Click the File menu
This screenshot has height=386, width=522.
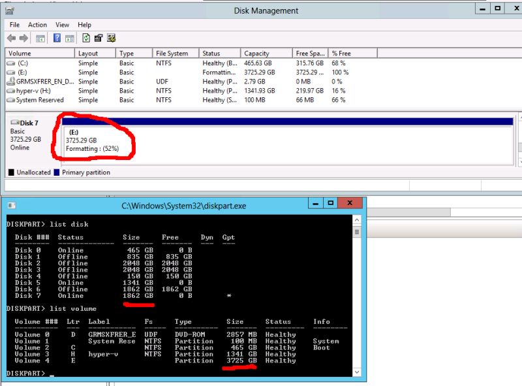(x=14, y=25)
